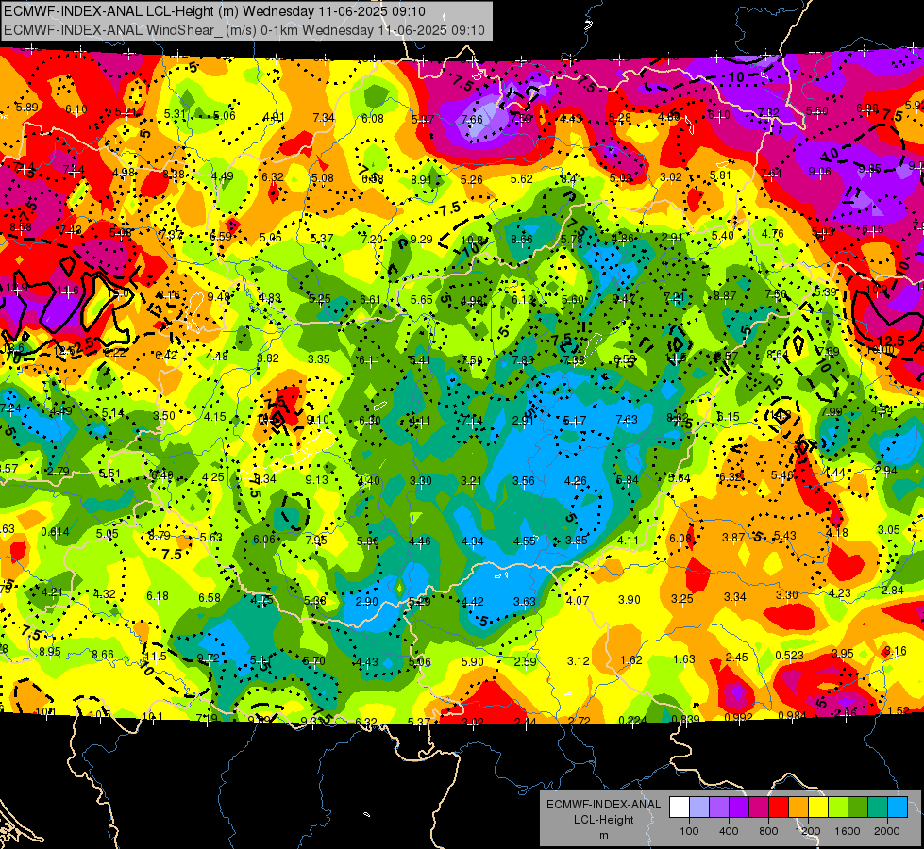Click the map value '8.64'
Screen dimensions: 924x849
778,354
